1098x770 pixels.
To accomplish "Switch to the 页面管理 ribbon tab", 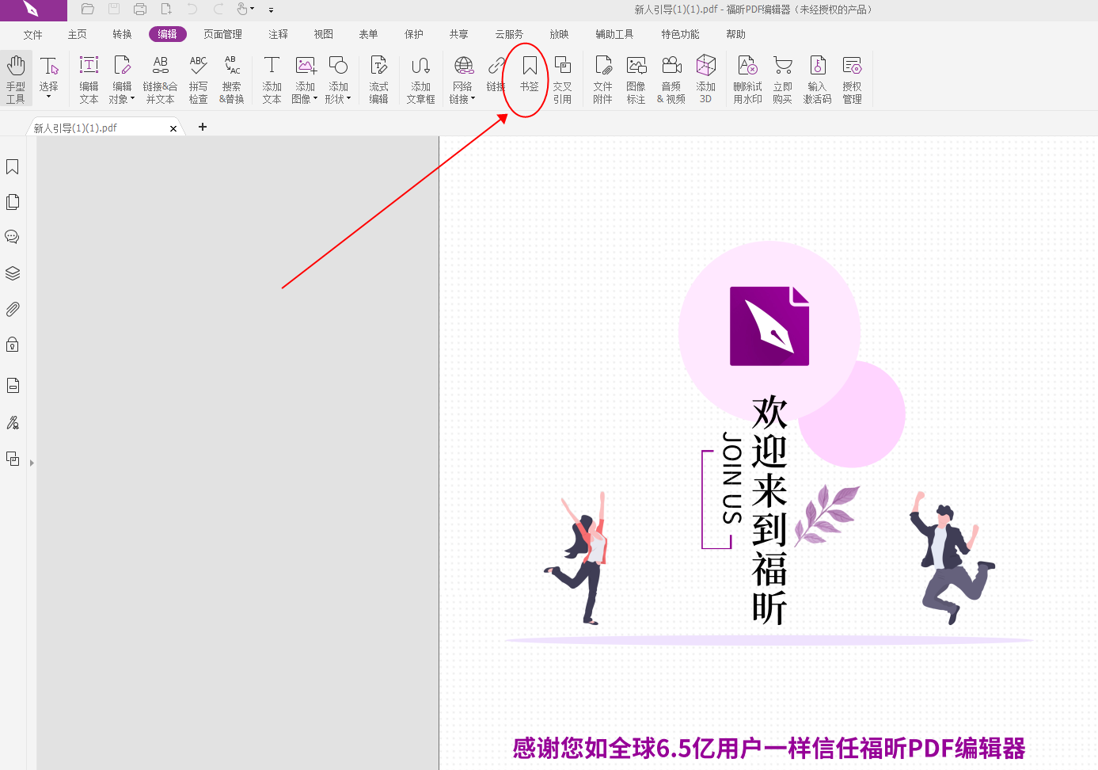I will tap(222, 34).
